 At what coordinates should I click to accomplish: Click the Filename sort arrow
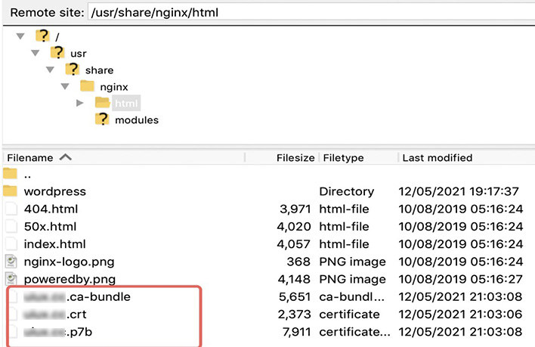66,157
